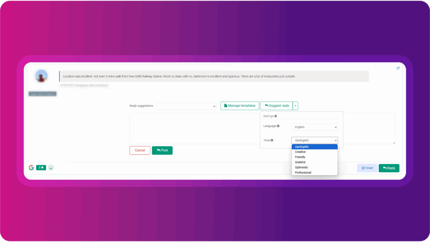Click the Settings gear icon

point(275,116)
